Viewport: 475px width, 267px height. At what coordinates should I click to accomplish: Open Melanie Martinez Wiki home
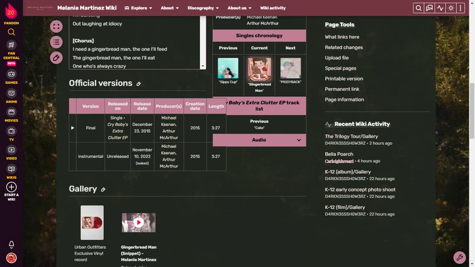(x=87, y=8)
